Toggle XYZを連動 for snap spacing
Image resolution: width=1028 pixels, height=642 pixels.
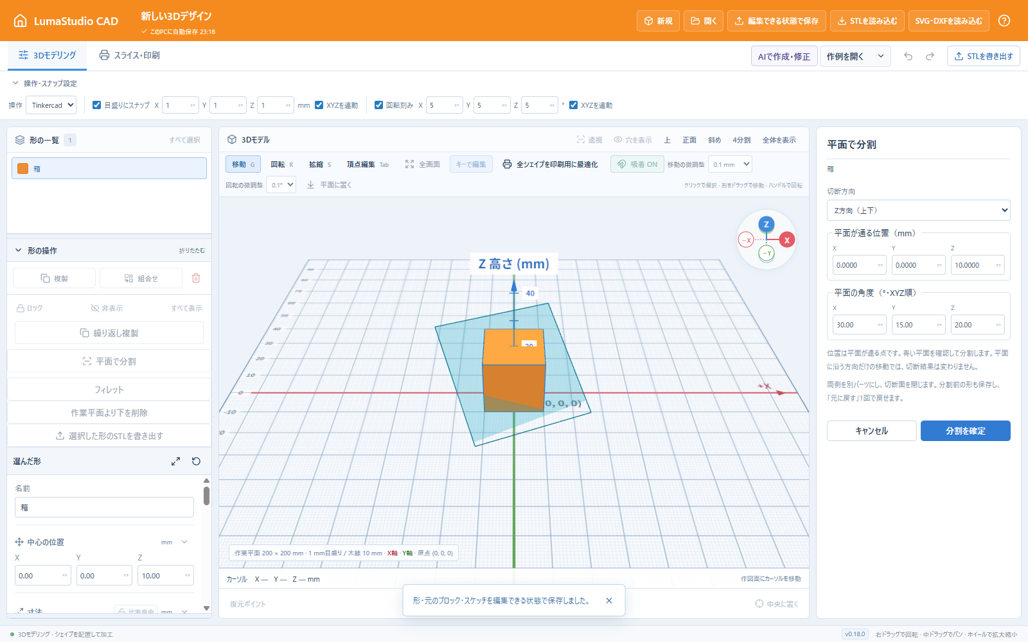coord(319,105)
